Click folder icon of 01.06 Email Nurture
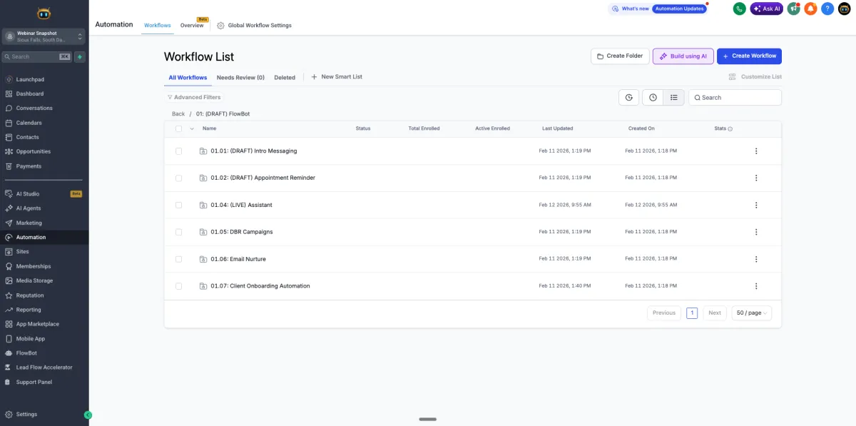Image resolution: width=856 pixels, height=426 pixels. pos(203,259)
